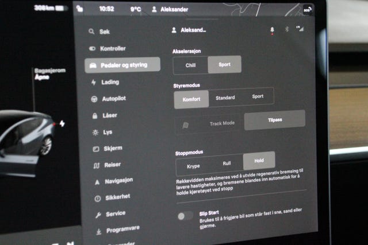Click the Kontroller toggle icon
The height and width of the screenshot is (245, 368).
(x=92, y=49)
